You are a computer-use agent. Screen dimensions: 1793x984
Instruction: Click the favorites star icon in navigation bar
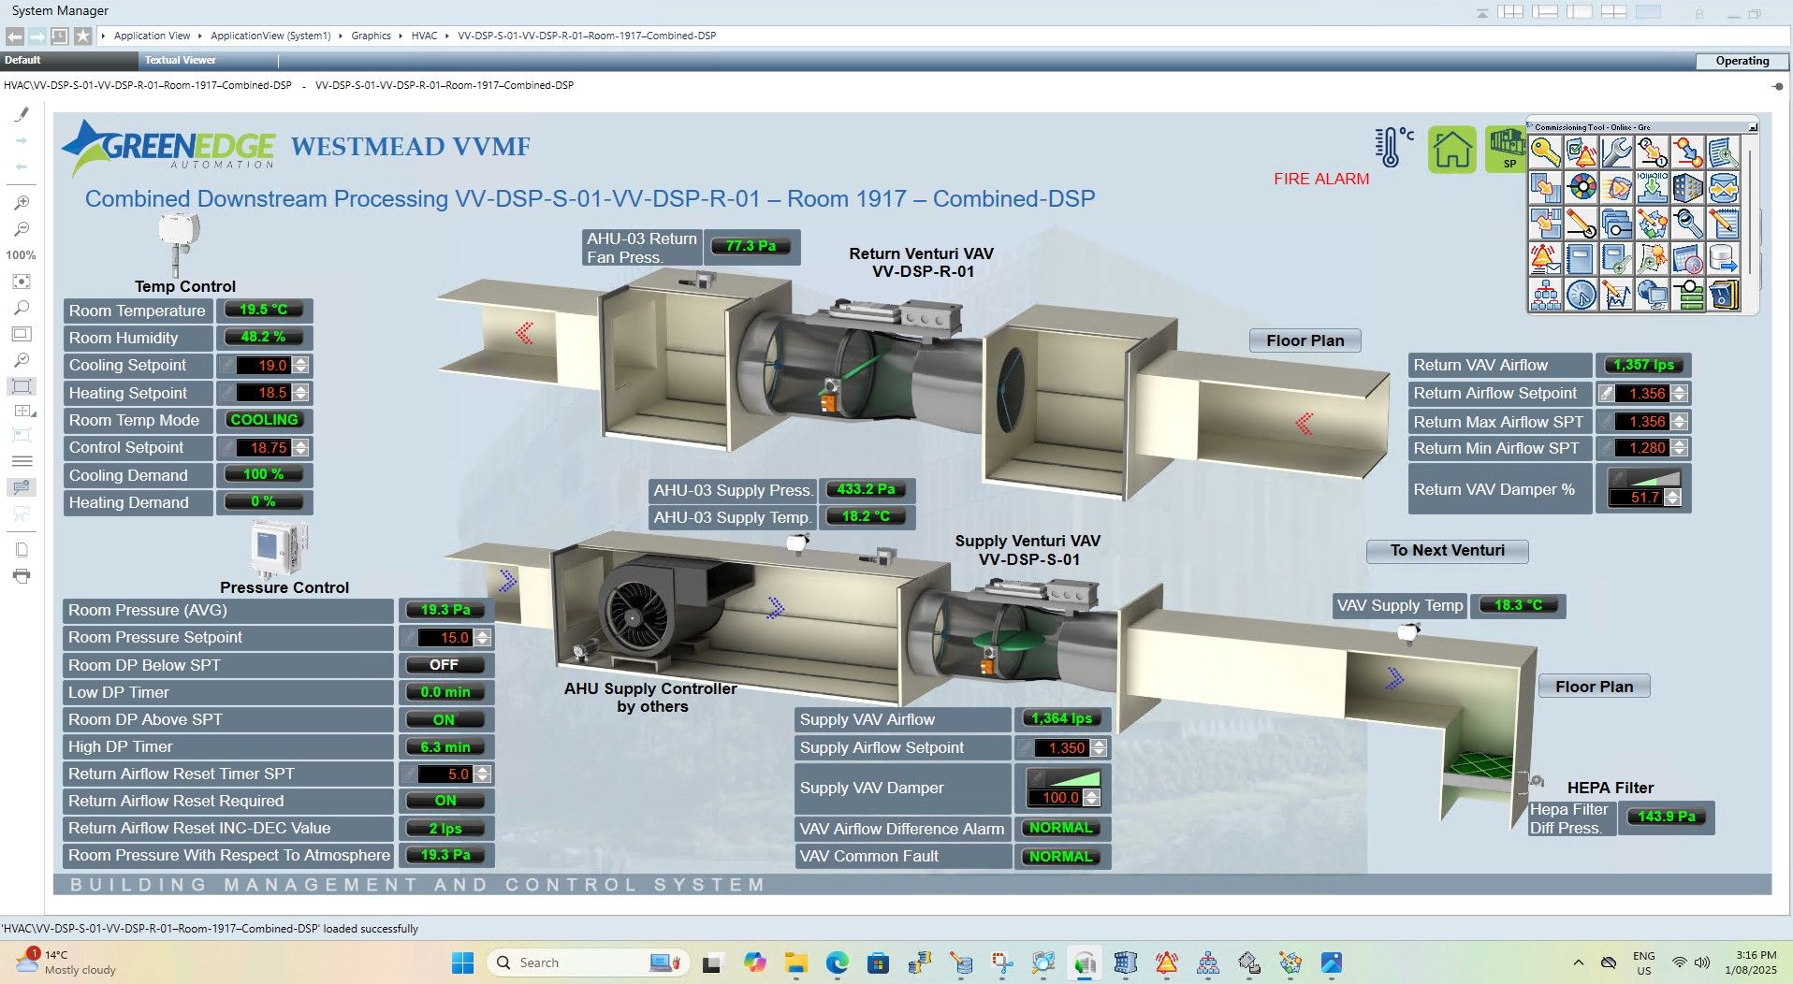(x=83, y=36)
